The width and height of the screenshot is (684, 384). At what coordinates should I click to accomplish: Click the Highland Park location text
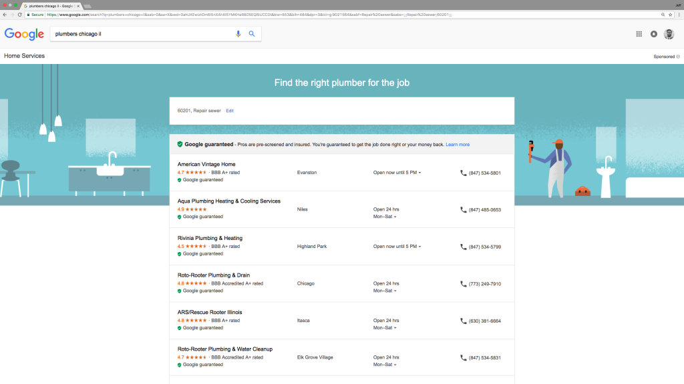point(312,247)
